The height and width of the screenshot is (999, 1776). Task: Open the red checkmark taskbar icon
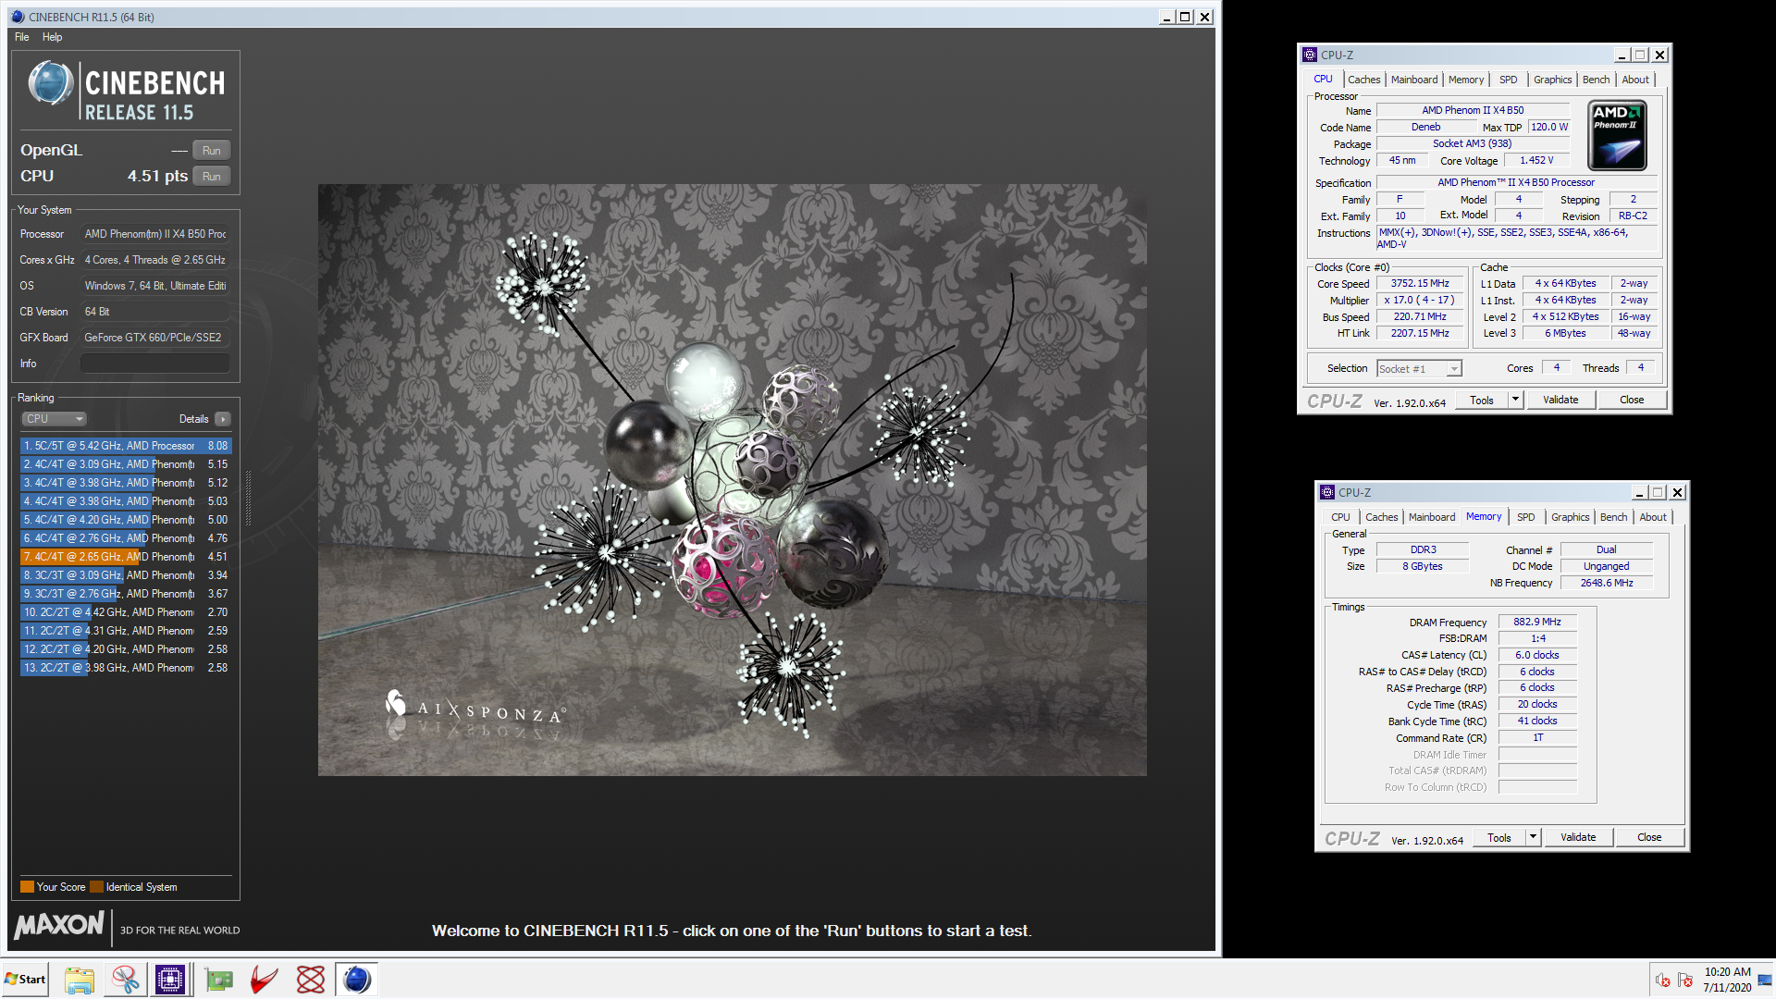coord(265,980)
